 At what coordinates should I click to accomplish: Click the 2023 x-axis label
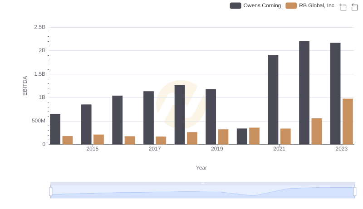tap(342, 149)
